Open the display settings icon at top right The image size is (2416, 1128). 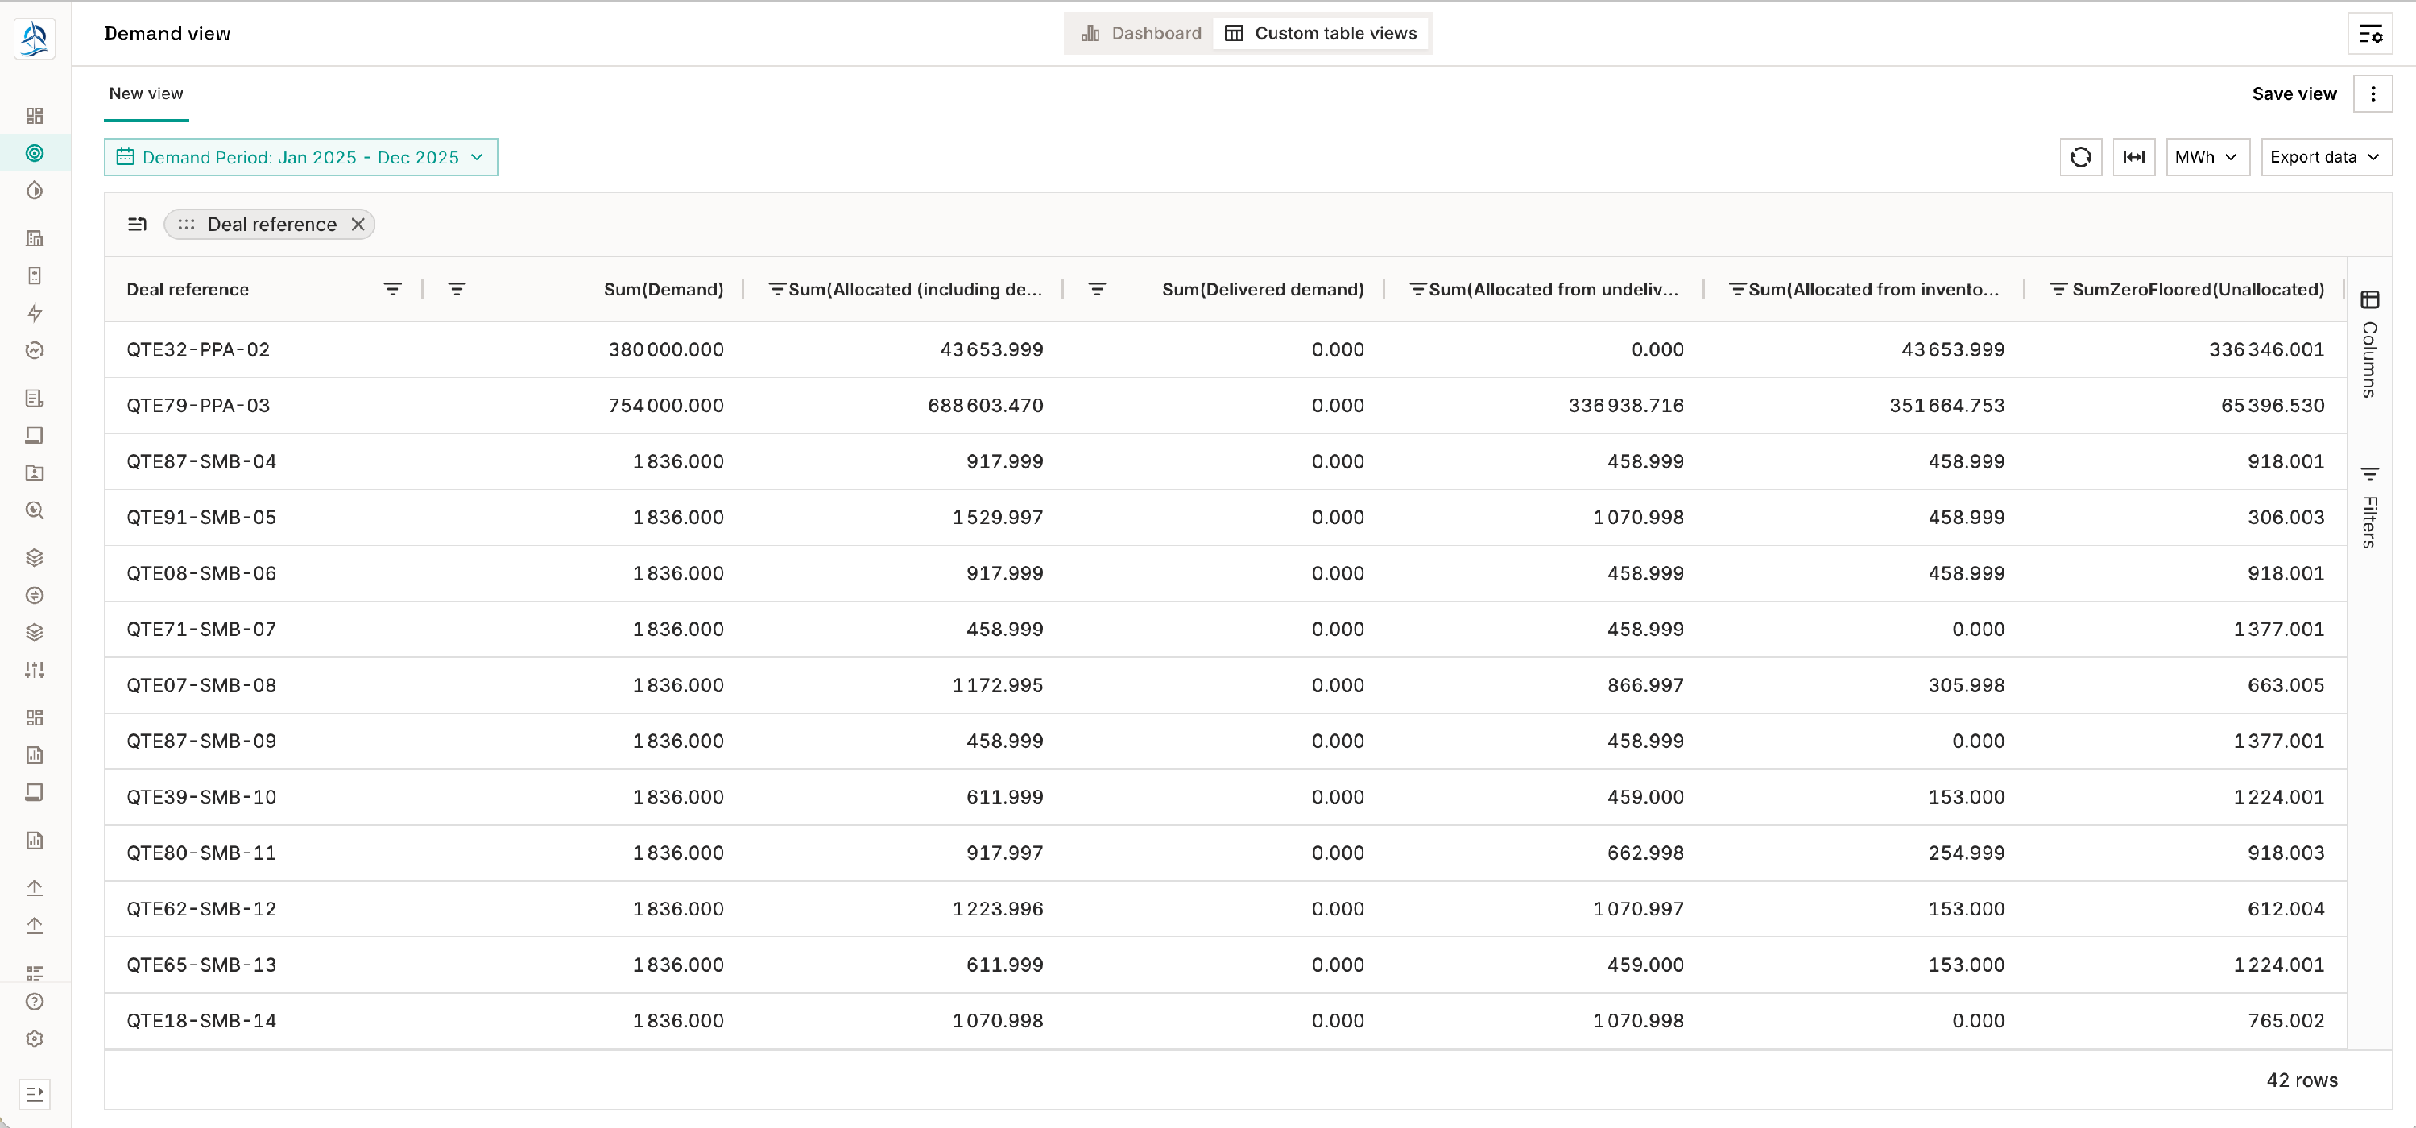click(2370, 35)
